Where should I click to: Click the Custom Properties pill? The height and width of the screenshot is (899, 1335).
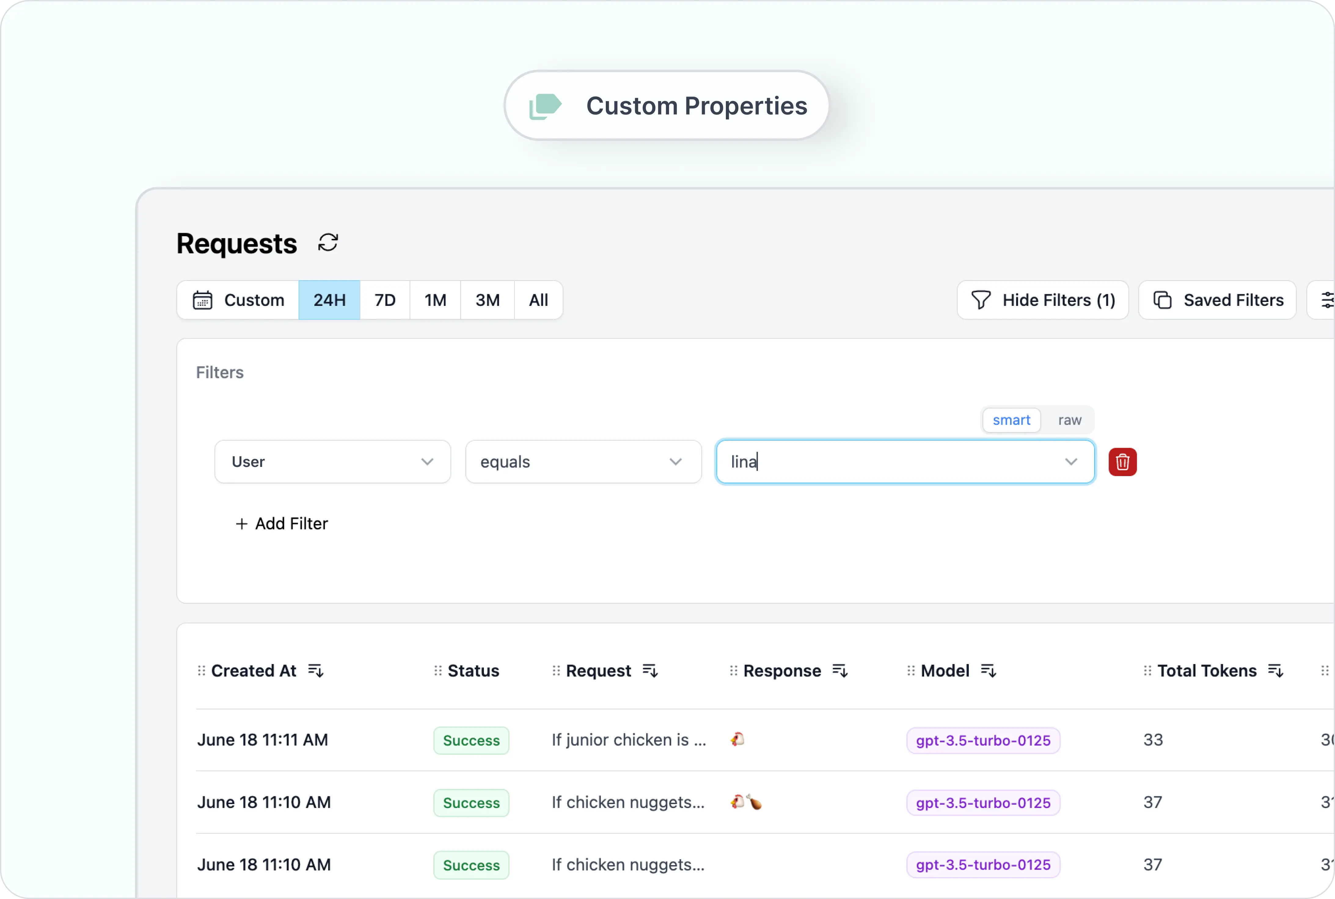pos(667,105)
